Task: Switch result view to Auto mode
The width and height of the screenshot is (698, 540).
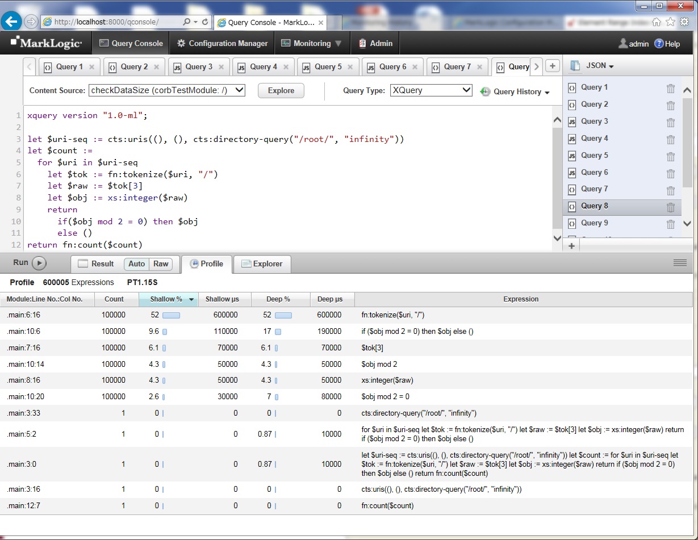Action: 136,263
